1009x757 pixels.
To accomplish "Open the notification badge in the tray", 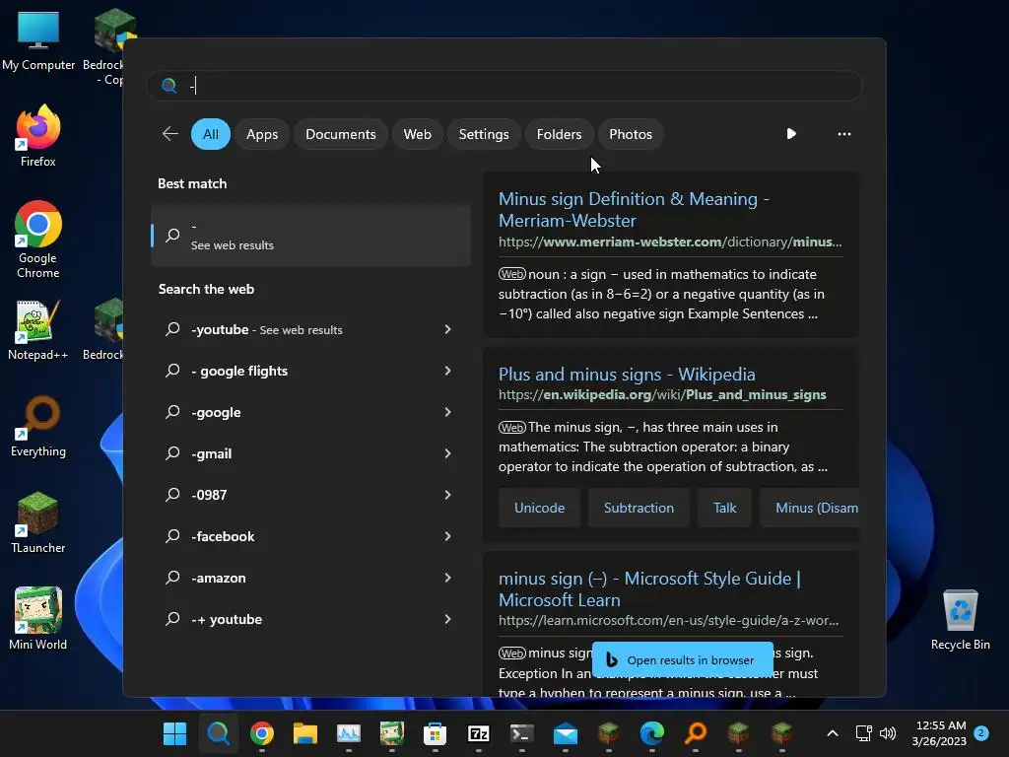I will [981, 733].
